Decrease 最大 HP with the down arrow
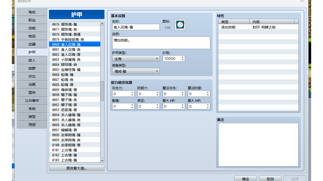323x181 pixels. tap(183, 108)
